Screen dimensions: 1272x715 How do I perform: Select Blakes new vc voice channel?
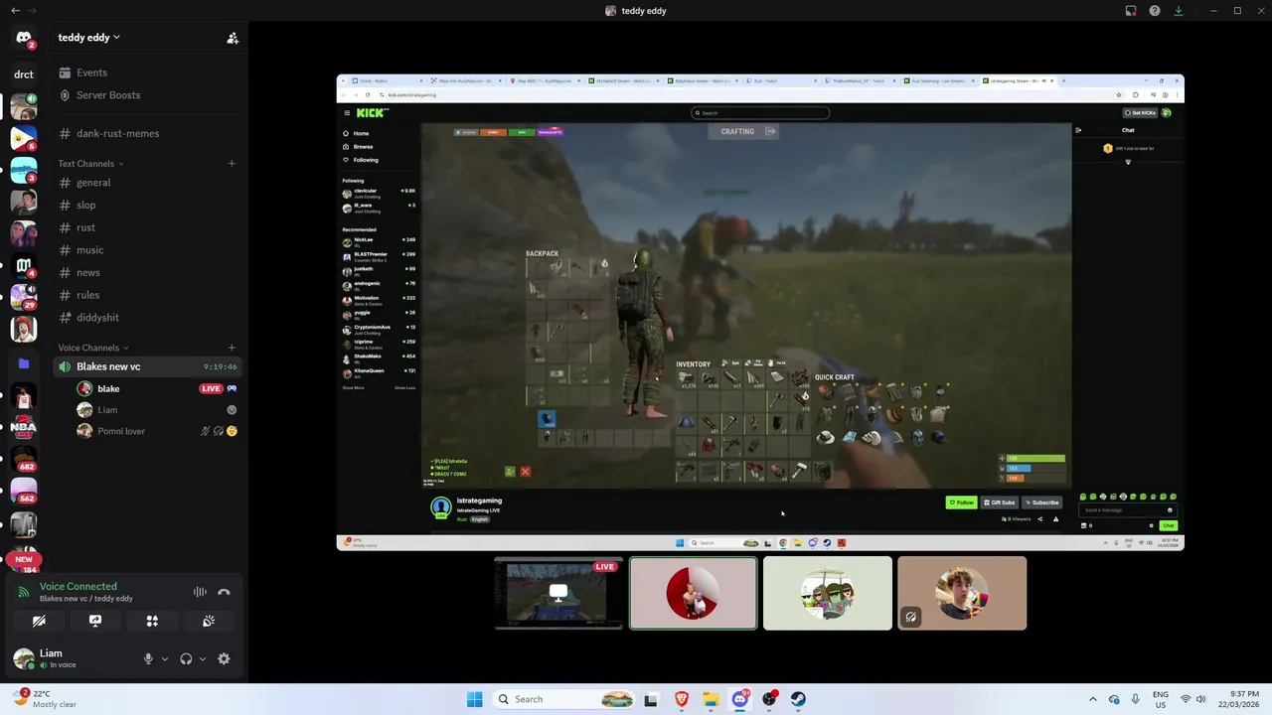point(149,366)
